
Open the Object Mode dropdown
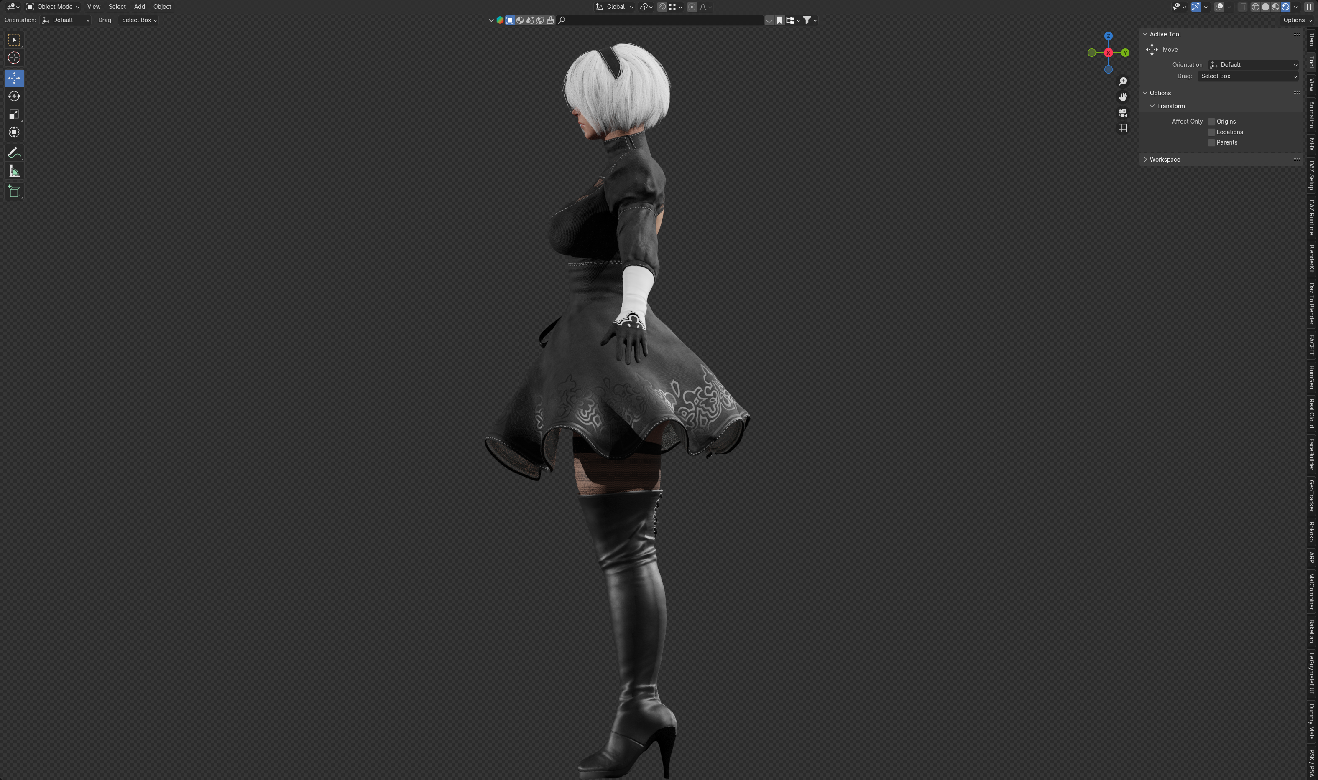53,7
